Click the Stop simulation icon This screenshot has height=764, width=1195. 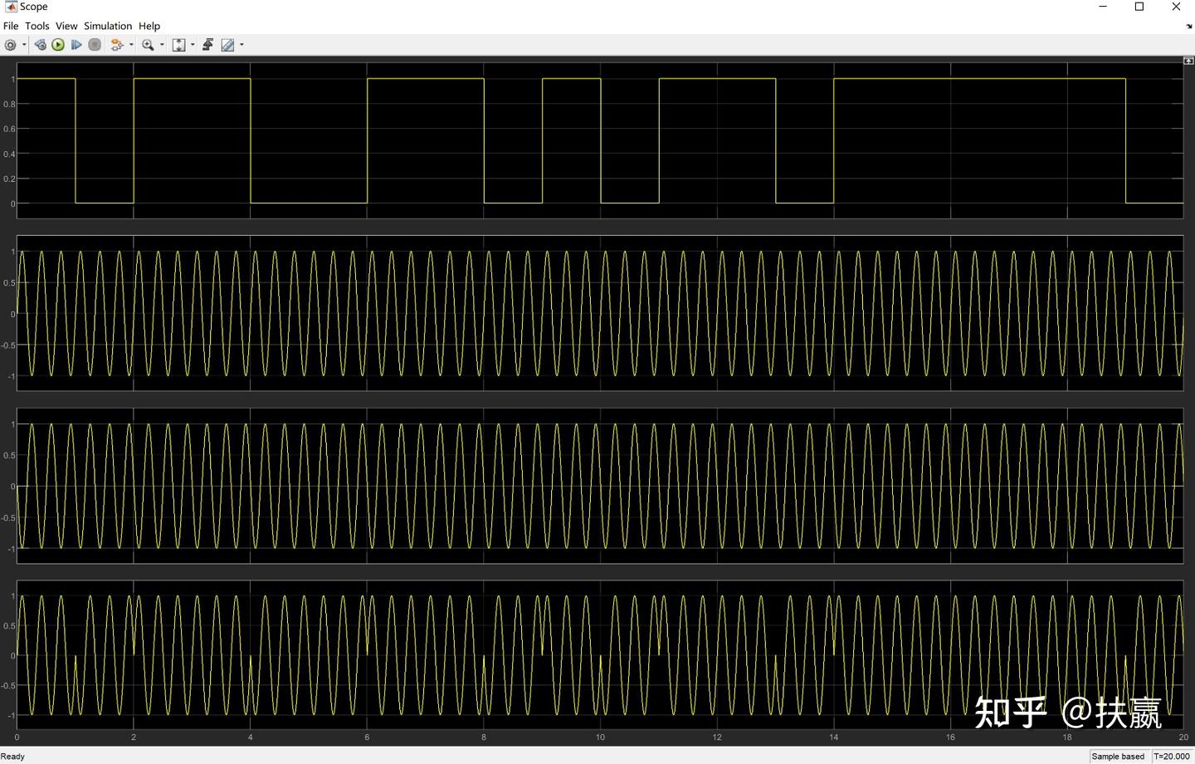[95, 45]
